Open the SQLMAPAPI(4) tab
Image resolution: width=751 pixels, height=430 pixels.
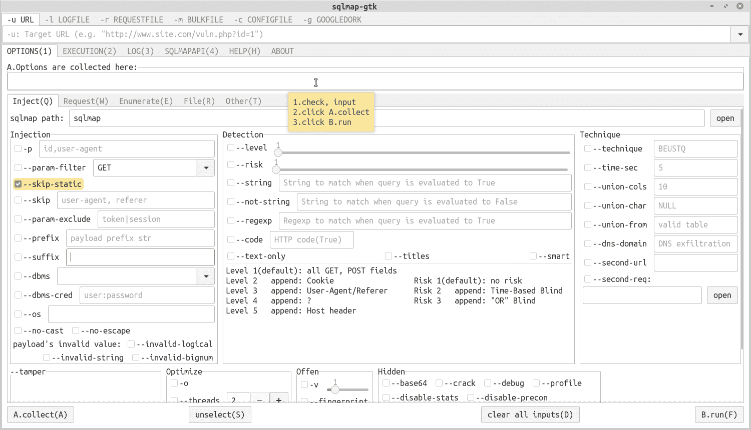coord(191,51)
